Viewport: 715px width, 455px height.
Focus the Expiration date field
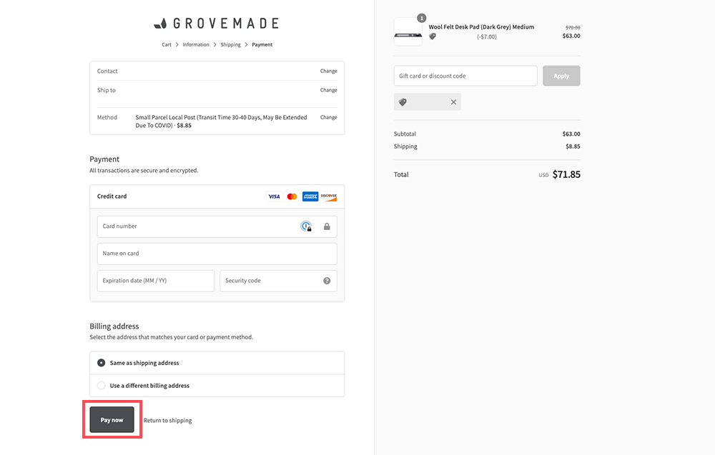point(155,281)
